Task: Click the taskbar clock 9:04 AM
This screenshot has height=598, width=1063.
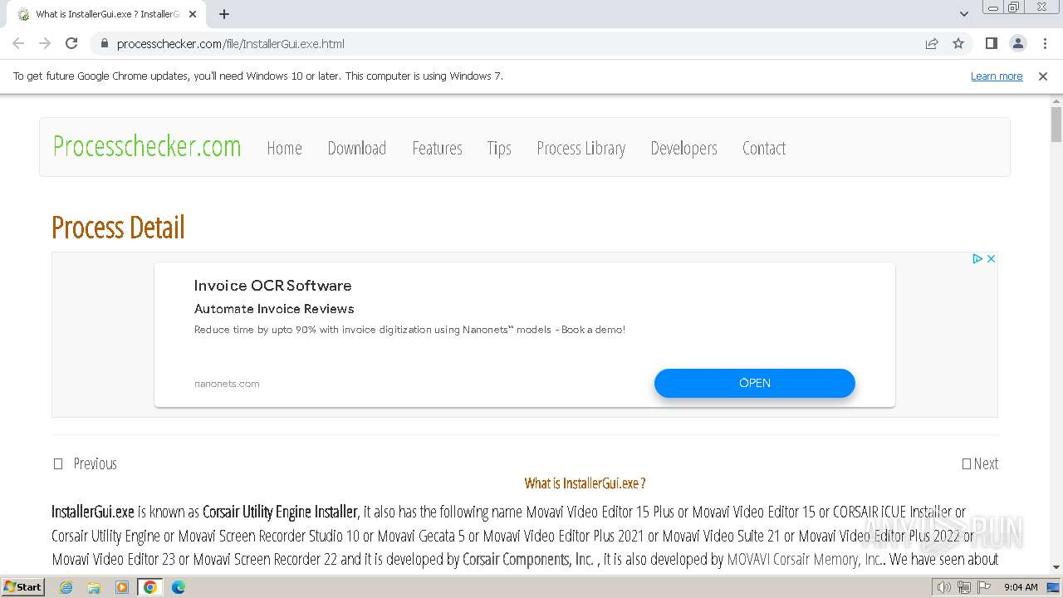Action: point(1021,587)
